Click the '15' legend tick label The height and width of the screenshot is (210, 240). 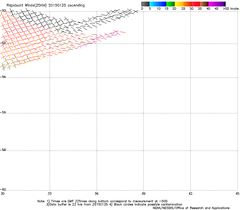coord(166,9)
